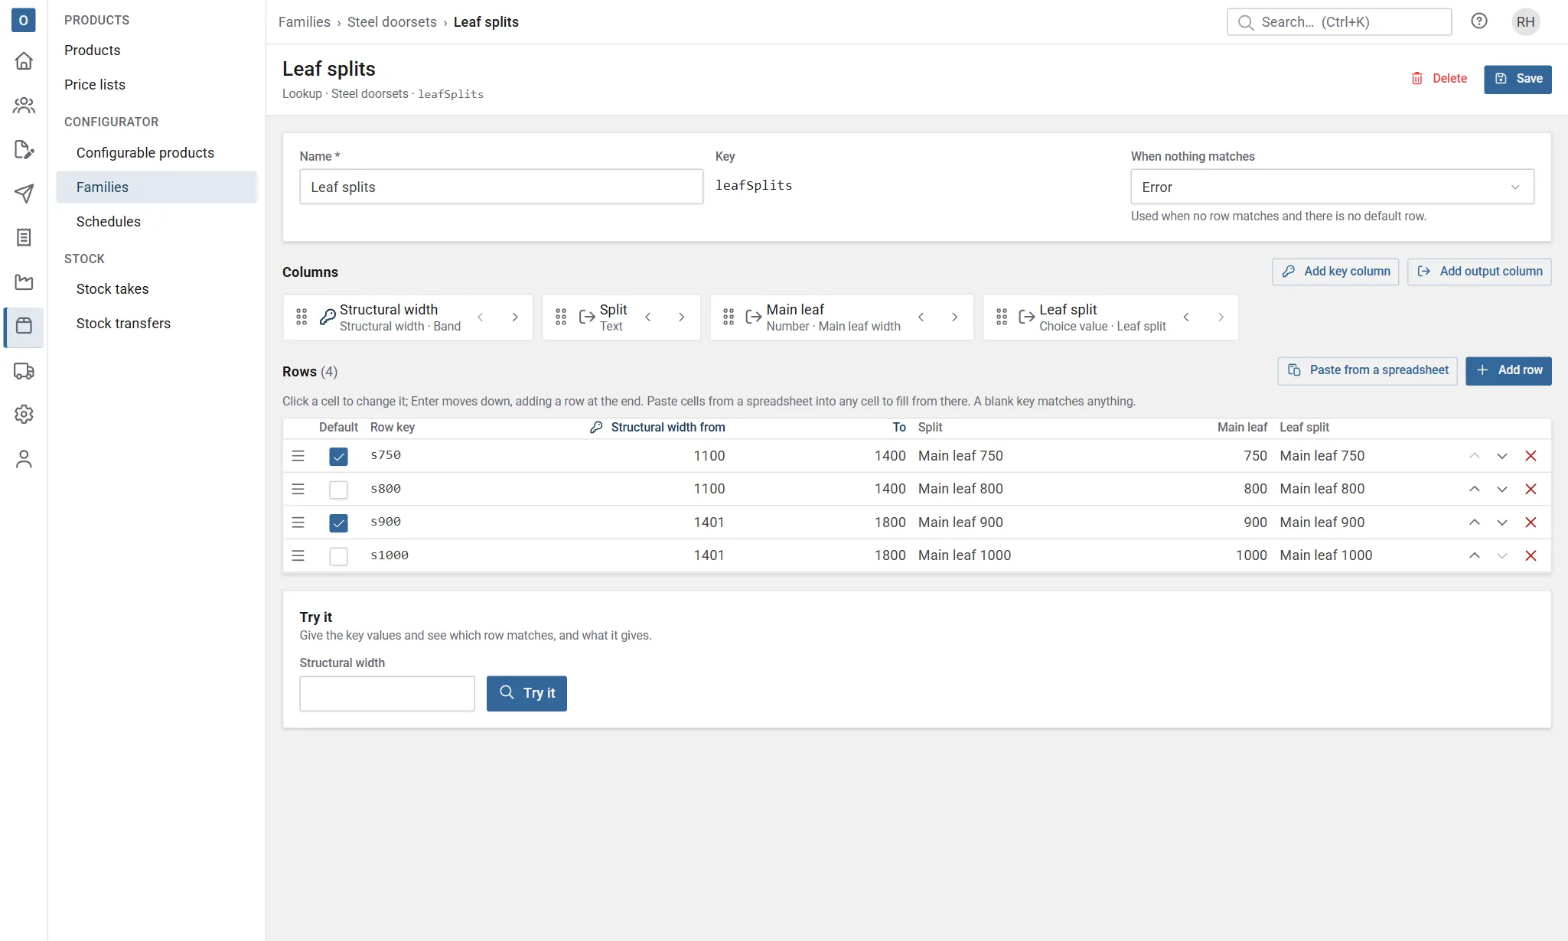Open the contacts people icon in sidebar
Screen dimensions: 1568x941
(24, 105)
